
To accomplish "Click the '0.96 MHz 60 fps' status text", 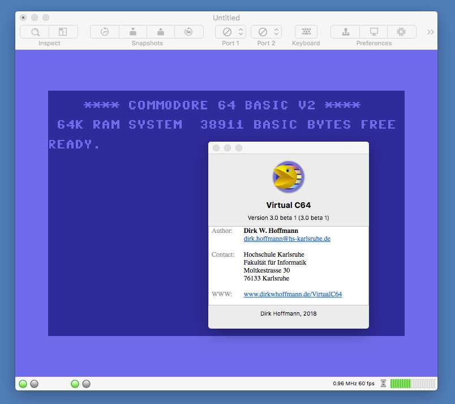I will (354, 384).
